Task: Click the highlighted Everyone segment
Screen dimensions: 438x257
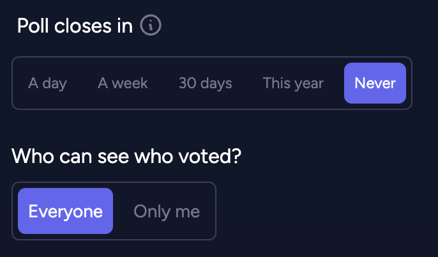Action: 65,211
